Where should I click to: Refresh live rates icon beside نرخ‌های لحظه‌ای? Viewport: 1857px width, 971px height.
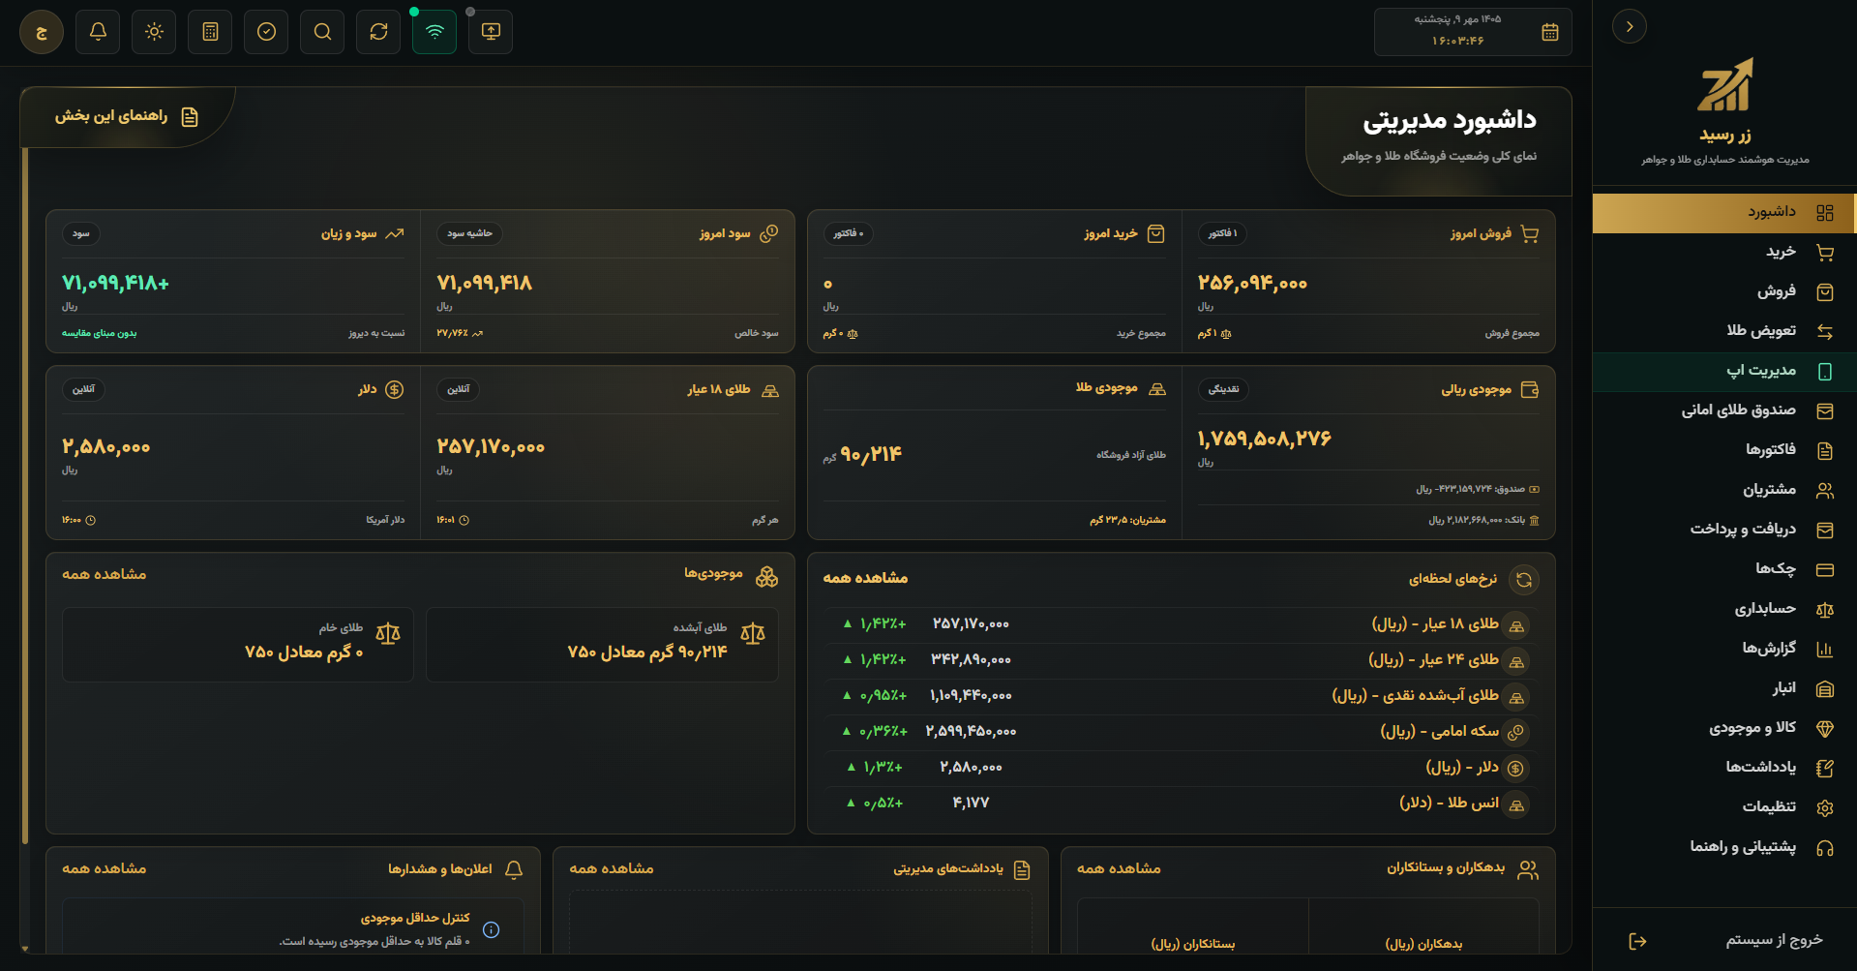(x=1524, y=580)
